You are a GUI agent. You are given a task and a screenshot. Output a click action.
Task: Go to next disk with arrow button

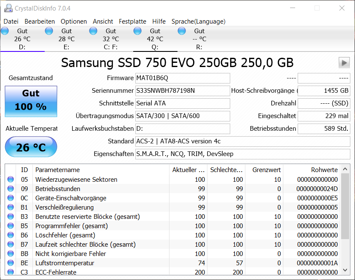click(x=344, y=63)
